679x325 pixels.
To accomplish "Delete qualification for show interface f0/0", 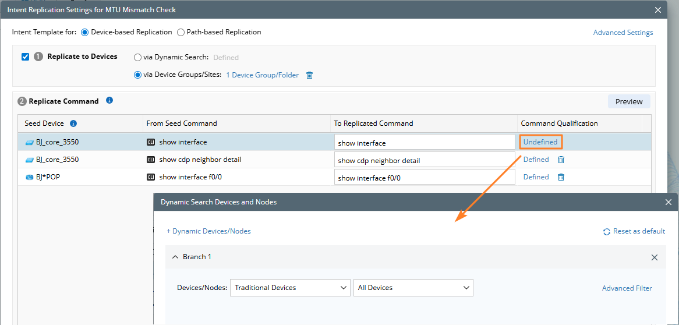I will [561, 177].
